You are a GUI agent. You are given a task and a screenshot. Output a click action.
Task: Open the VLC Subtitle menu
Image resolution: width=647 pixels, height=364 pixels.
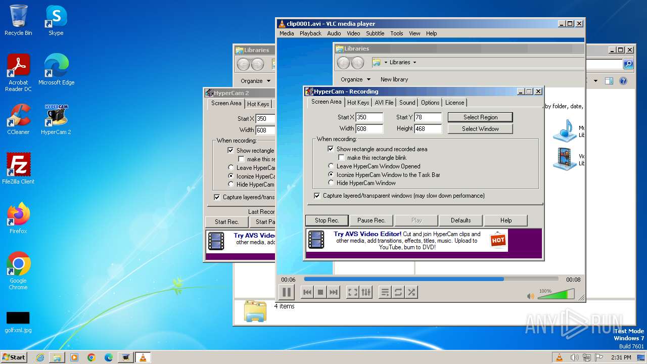point(375,33)
